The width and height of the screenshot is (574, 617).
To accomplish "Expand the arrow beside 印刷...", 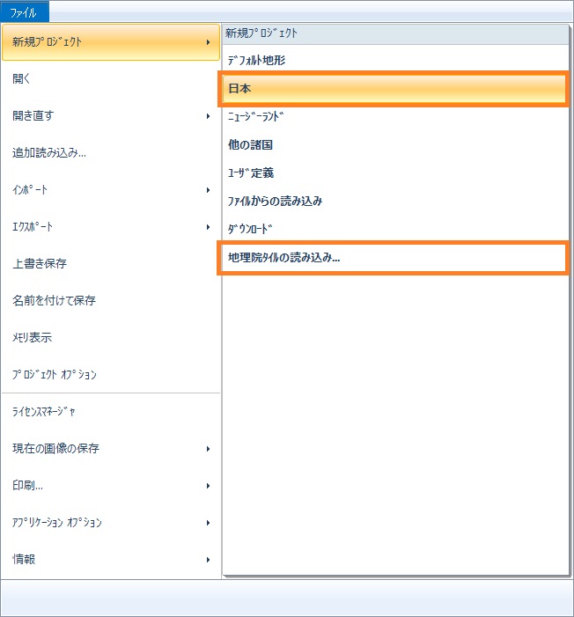I will 209,486.
